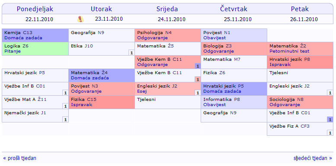
Task: Click the badge on Friday Vježbe Inf B
Action: (330, 119)
